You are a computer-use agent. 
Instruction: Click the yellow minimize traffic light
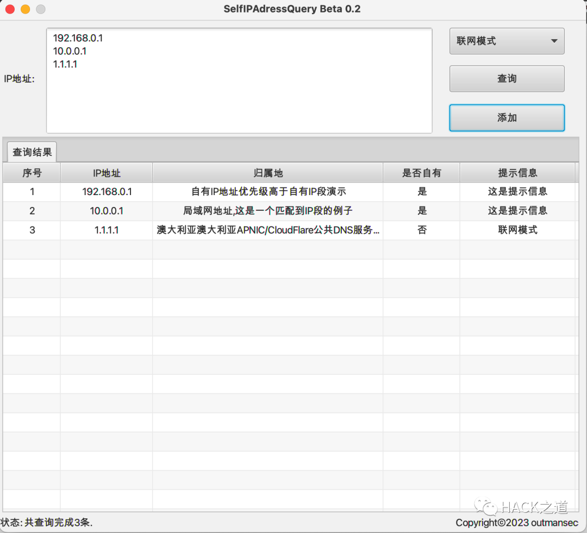pos(24,9)
